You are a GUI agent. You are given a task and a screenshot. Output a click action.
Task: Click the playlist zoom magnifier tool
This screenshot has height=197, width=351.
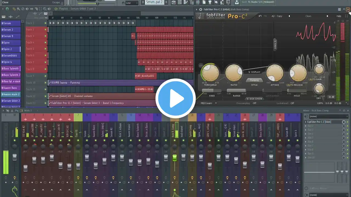(x=45, y=9)
